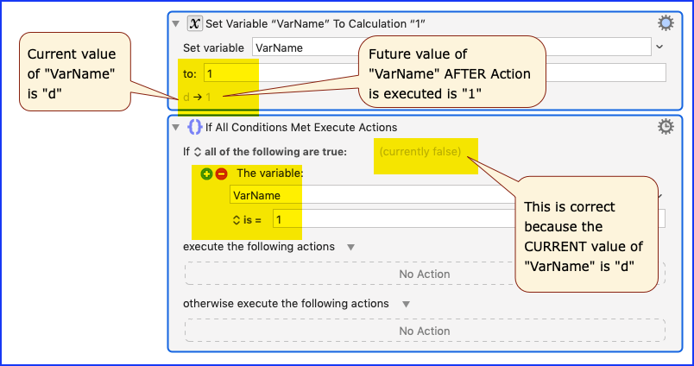Click the Set Variable calculation icon

point(194,23)
